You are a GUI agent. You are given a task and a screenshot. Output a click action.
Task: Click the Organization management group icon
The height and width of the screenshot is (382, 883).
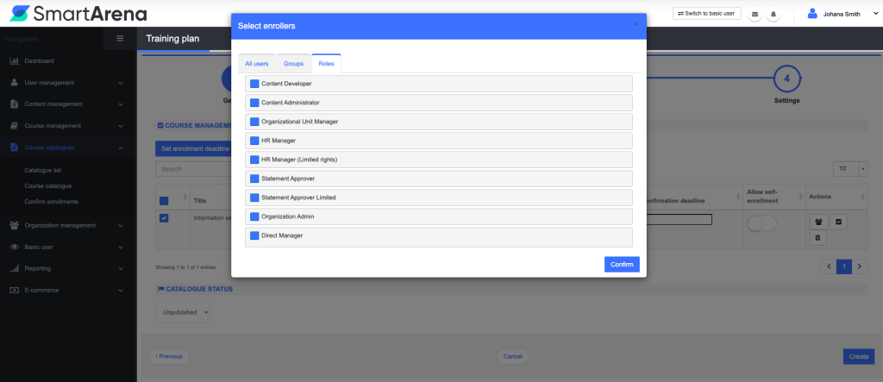click(14, 225)
